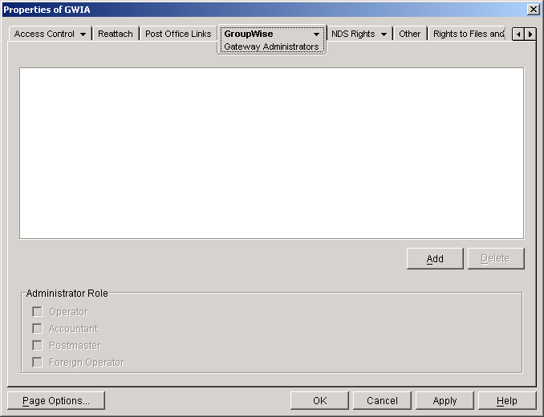Screen dimensions: 544x417
Task: Expand the GroupWise tab dropdown arrow
Action: point(316,34)
